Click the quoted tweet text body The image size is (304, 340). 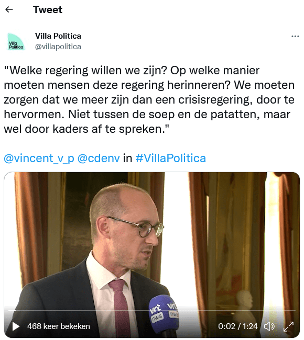coord(149,99)
